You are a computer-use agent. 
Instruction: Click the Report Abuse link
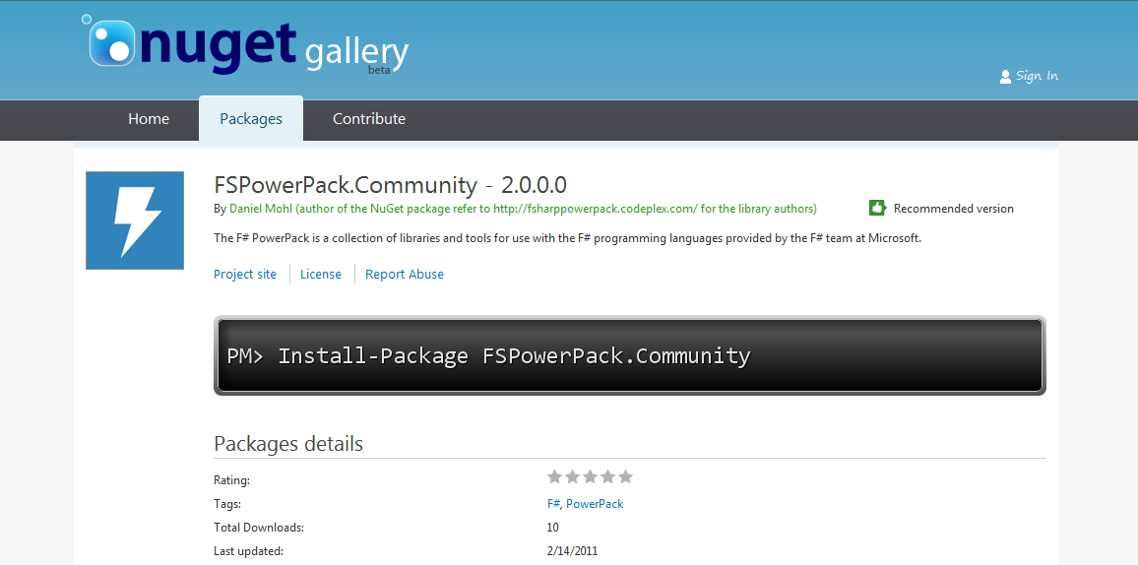point(405,275)
